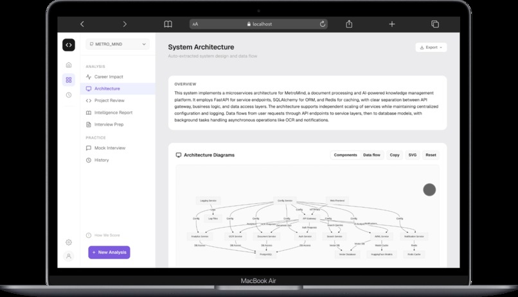
Task: Open a new browser tab with plus
Action: pos(392,24)
